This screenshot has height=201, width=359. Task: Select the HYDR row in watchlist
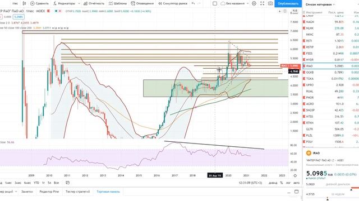pyautogui.click(x=331, y=60)
